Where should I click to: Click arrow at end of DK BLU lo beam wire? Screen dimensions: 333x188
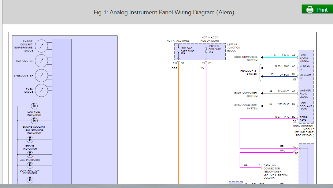click(262, 76)
